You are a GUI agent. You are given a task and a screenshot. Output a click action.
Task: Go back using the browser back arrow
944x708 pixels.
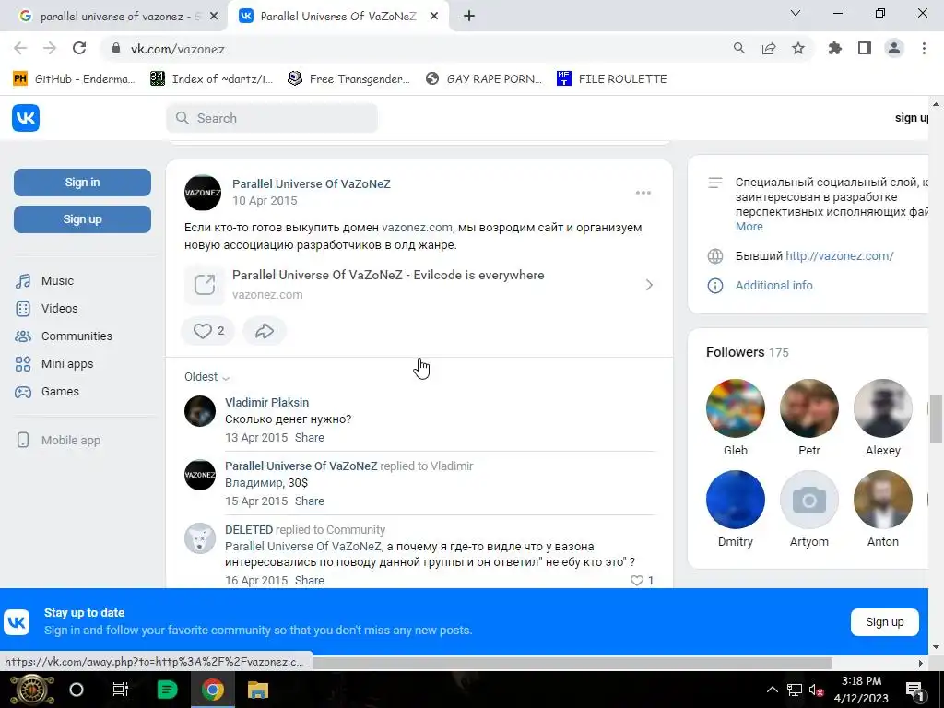(x=20, y=48)
